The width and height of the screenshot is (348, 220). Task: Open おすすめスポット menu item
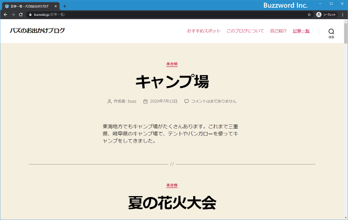click(x=204, y=31)
